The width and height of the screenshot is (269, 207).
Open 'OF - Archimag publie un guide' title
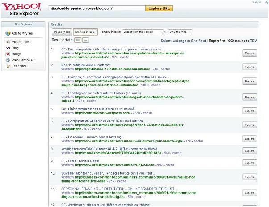click(106, 205)
